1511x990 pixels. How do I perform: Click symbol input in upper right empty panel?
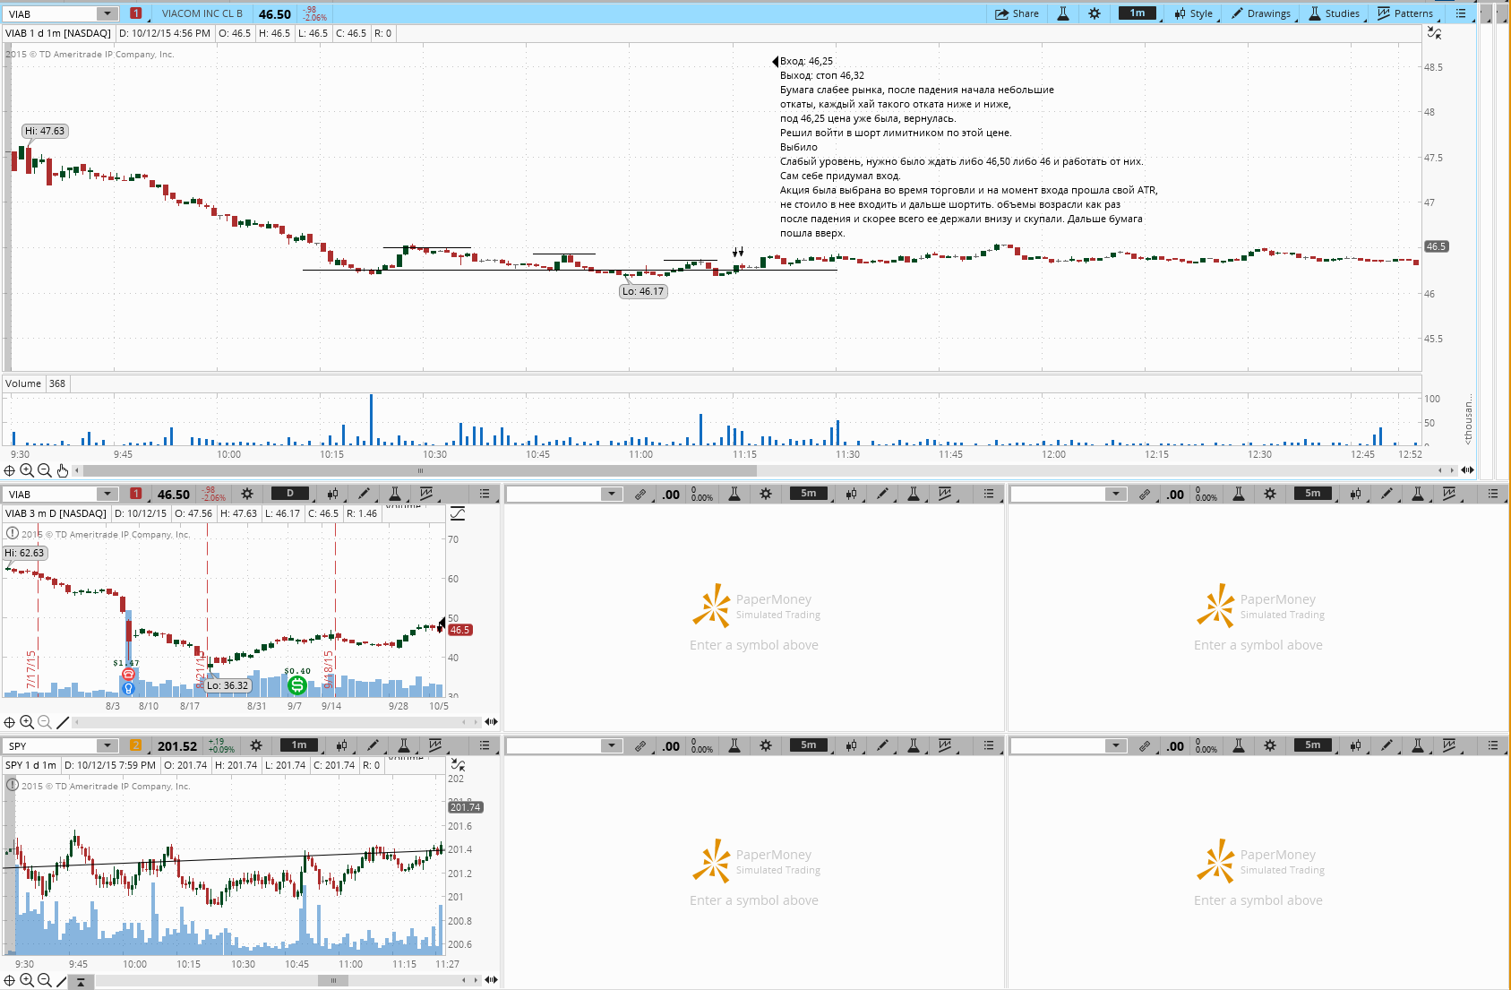[1058, 494]
